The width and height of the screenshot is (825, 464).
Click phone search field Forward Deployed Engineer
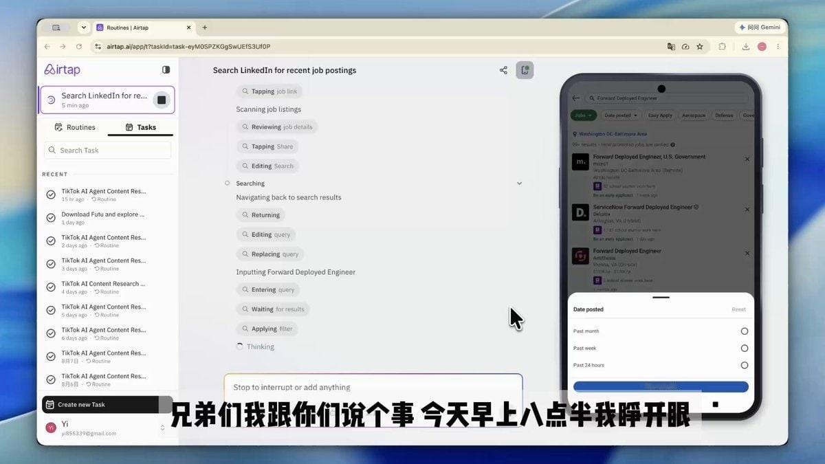[x=667, y=98]
